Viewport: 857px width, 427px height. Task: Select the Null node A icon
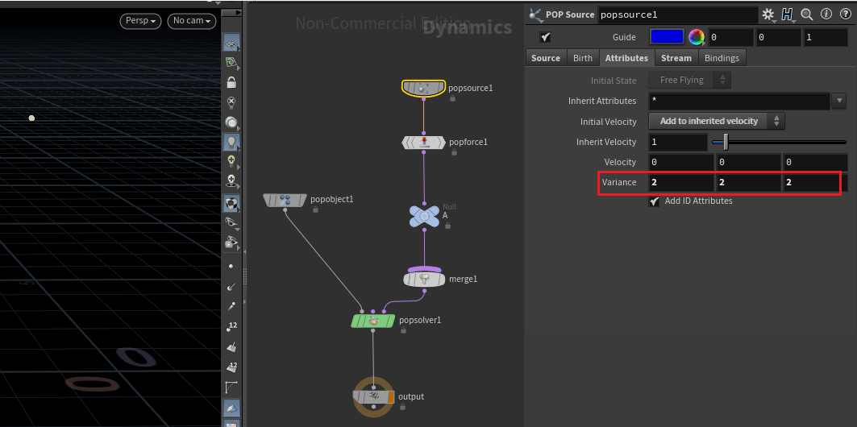tap(425, 216)
